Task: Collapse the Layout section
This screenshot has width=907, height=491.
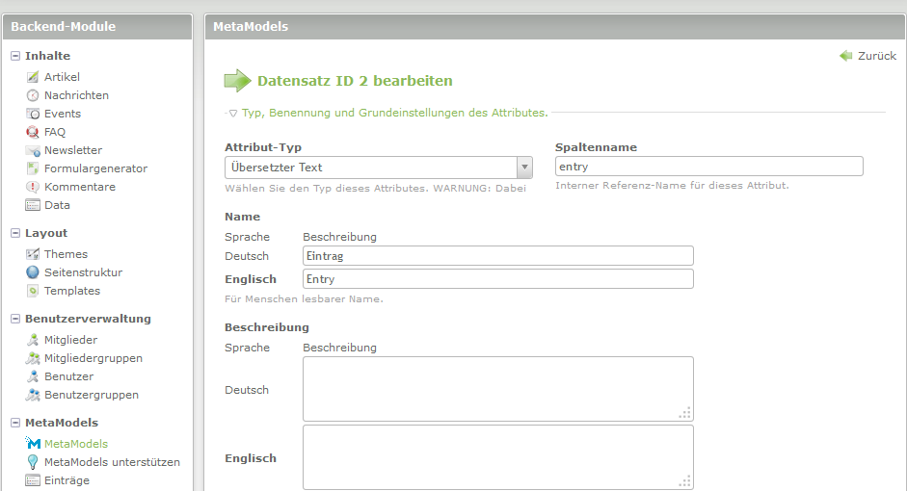Action: point(15,233)
